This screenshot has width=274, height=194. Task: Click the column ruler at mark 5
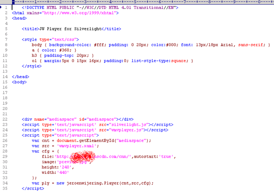(135, 2)
